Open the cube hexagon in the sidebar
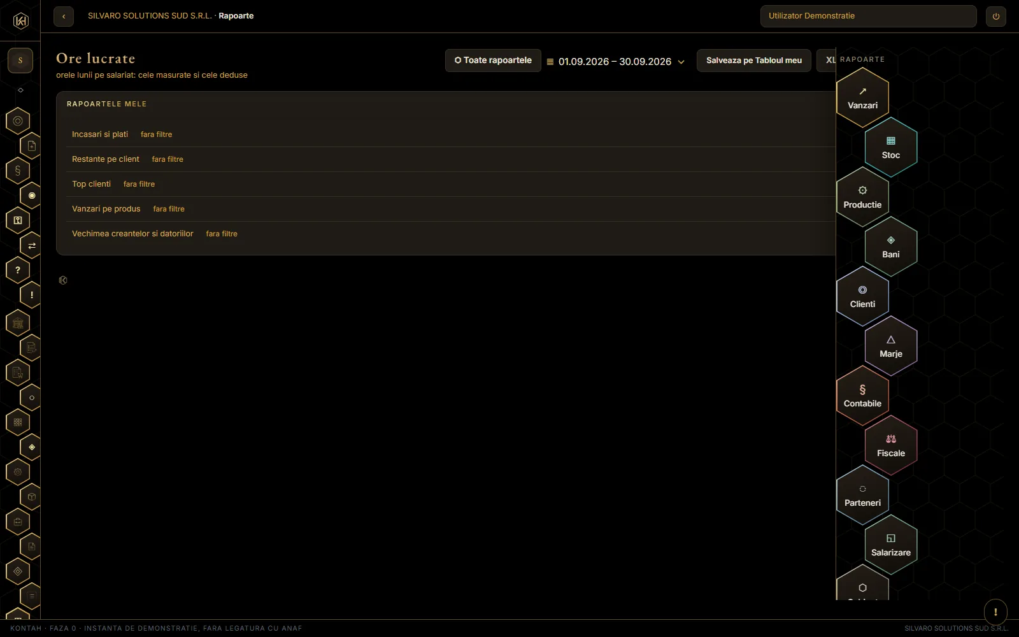 (x=32, y=497)
